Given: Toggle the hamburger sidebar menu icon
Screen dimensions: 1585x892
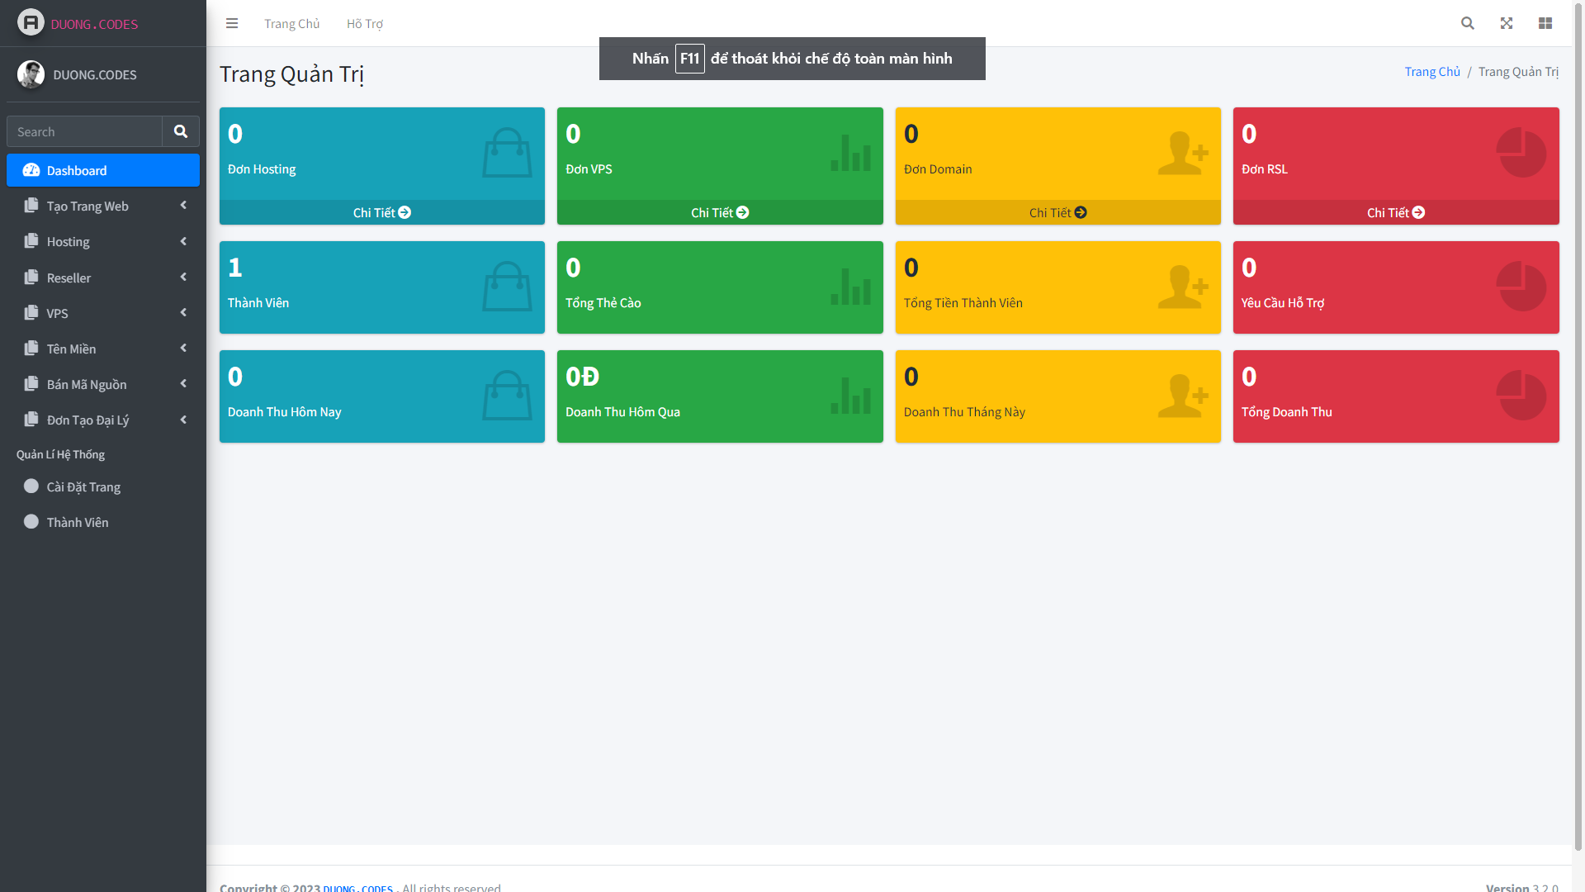Looking at the screenshot, I should pyautogui.click(x=232, y=23).
